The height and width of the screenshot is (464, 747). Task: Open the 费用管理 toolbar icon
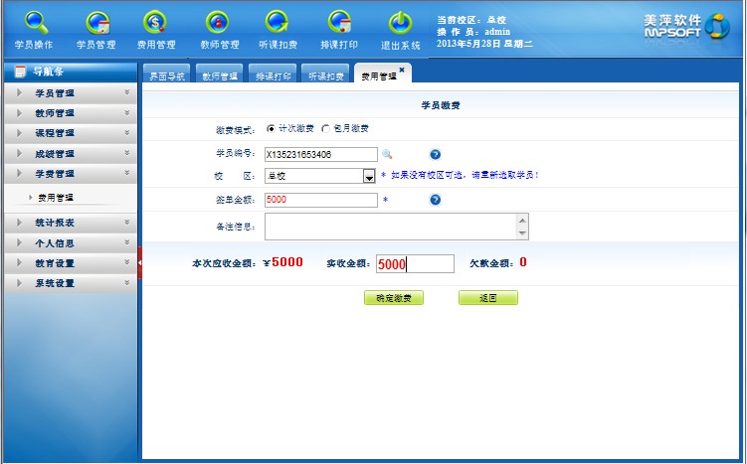[x=156, y=23]
